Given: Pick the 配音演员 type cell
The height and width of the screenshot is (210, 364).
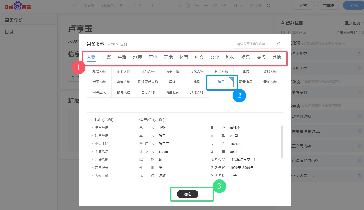Looking at the screenshot, I should click(x=246, y=82).
